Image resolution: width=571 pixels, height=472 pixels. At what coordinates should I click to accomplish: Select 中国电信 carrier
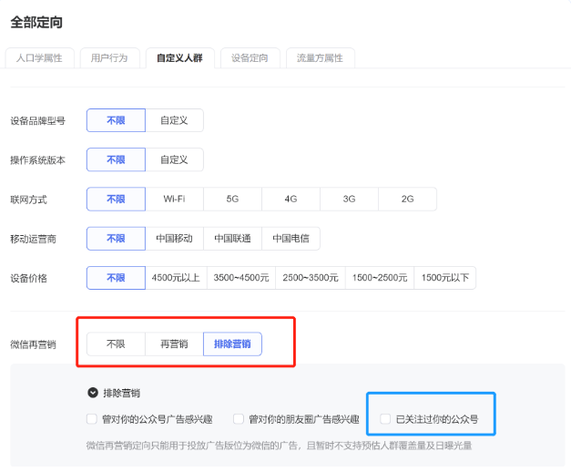click(x=291, y=239)
